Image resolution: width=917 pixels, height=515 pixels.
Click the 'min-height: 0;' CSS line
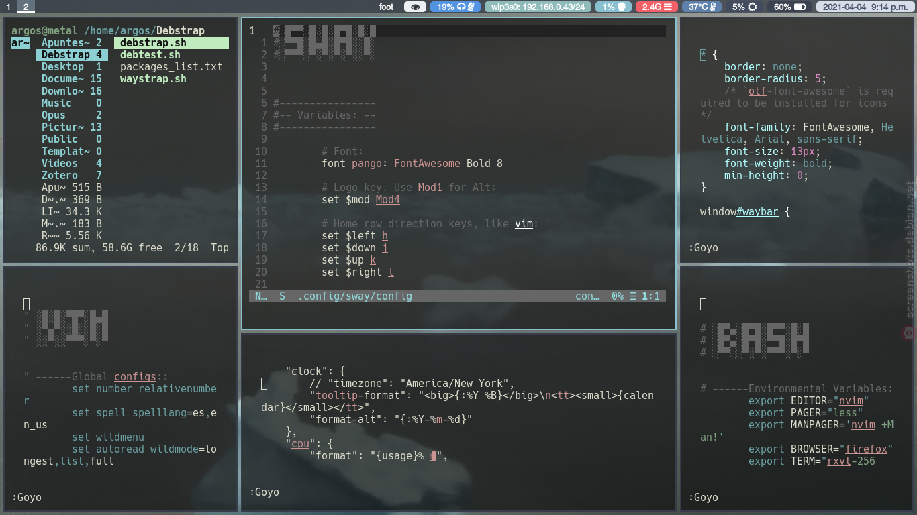767,176
